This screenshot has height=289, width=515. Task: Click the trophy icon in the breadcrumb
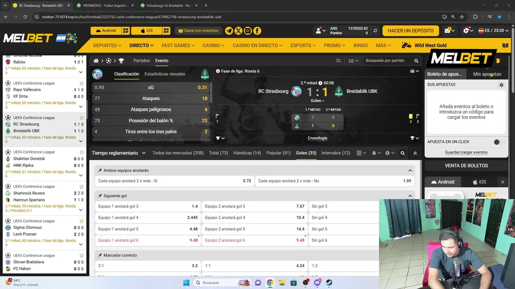click(x=121, y=61)
